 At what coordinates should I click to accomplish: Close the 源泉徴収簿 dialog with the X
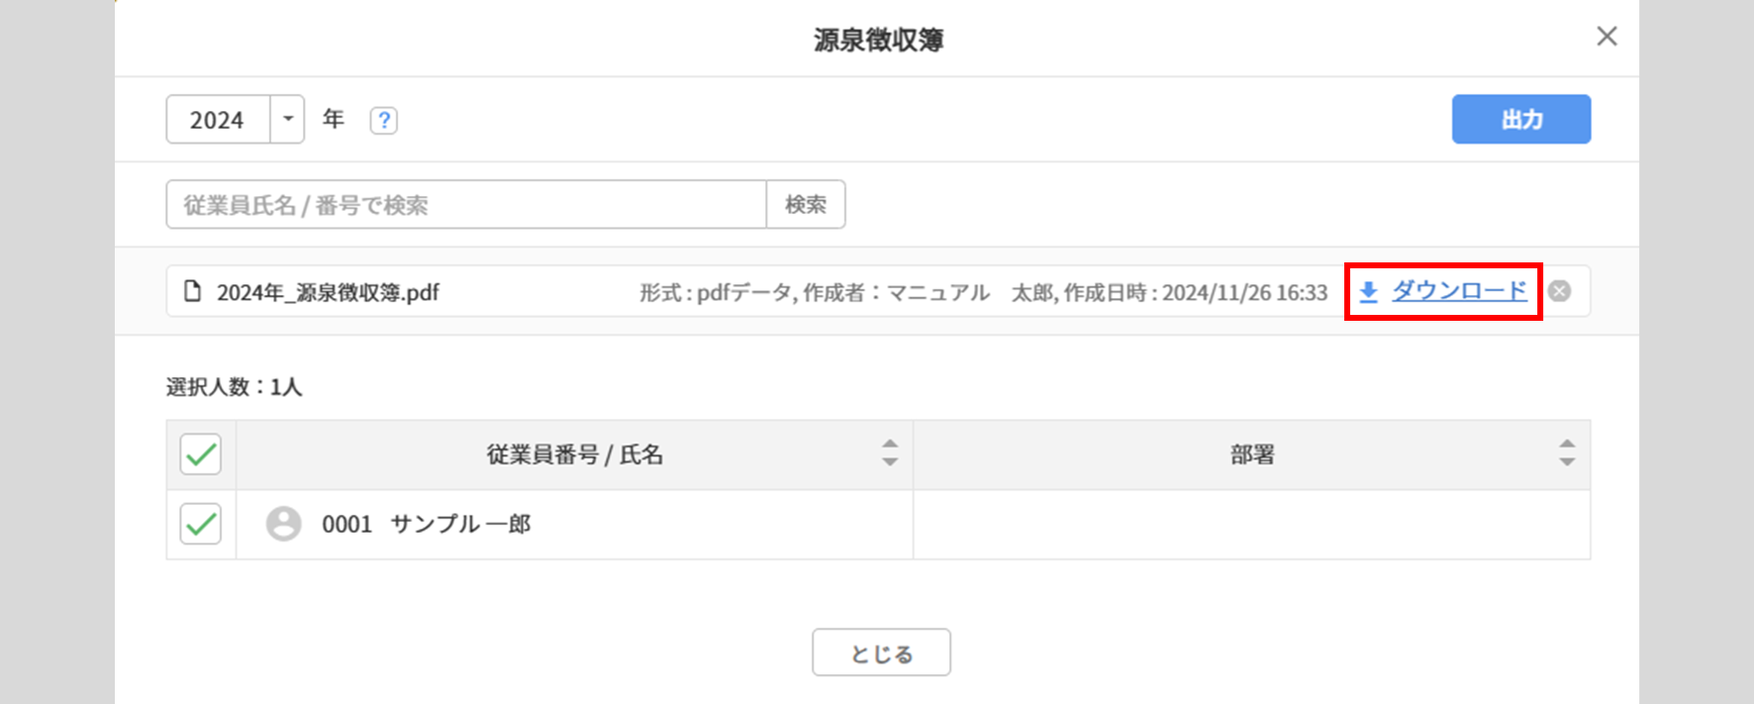(1607, 37)
